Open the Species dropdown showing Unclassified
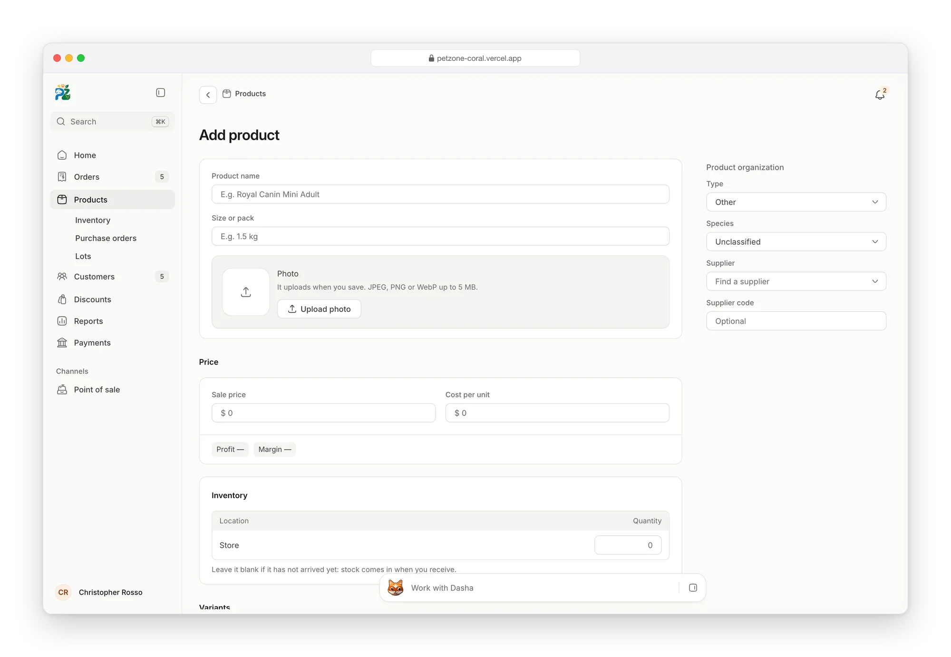Image resolution: width=951 pixels, height=657 pixels. [x=796, y=242]
